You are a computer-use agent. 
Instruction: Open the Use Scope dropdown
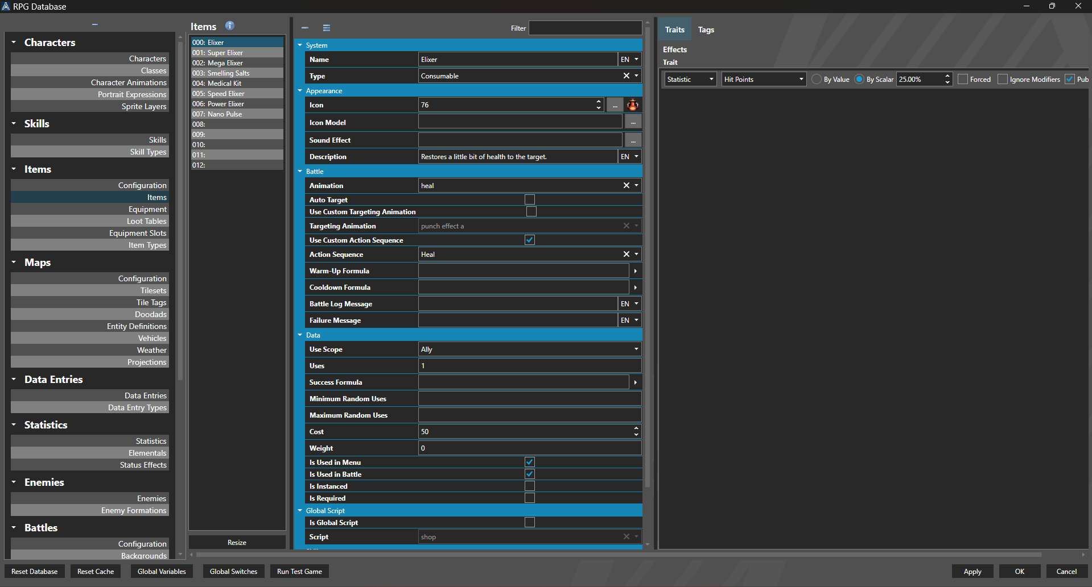coord(636,349)
